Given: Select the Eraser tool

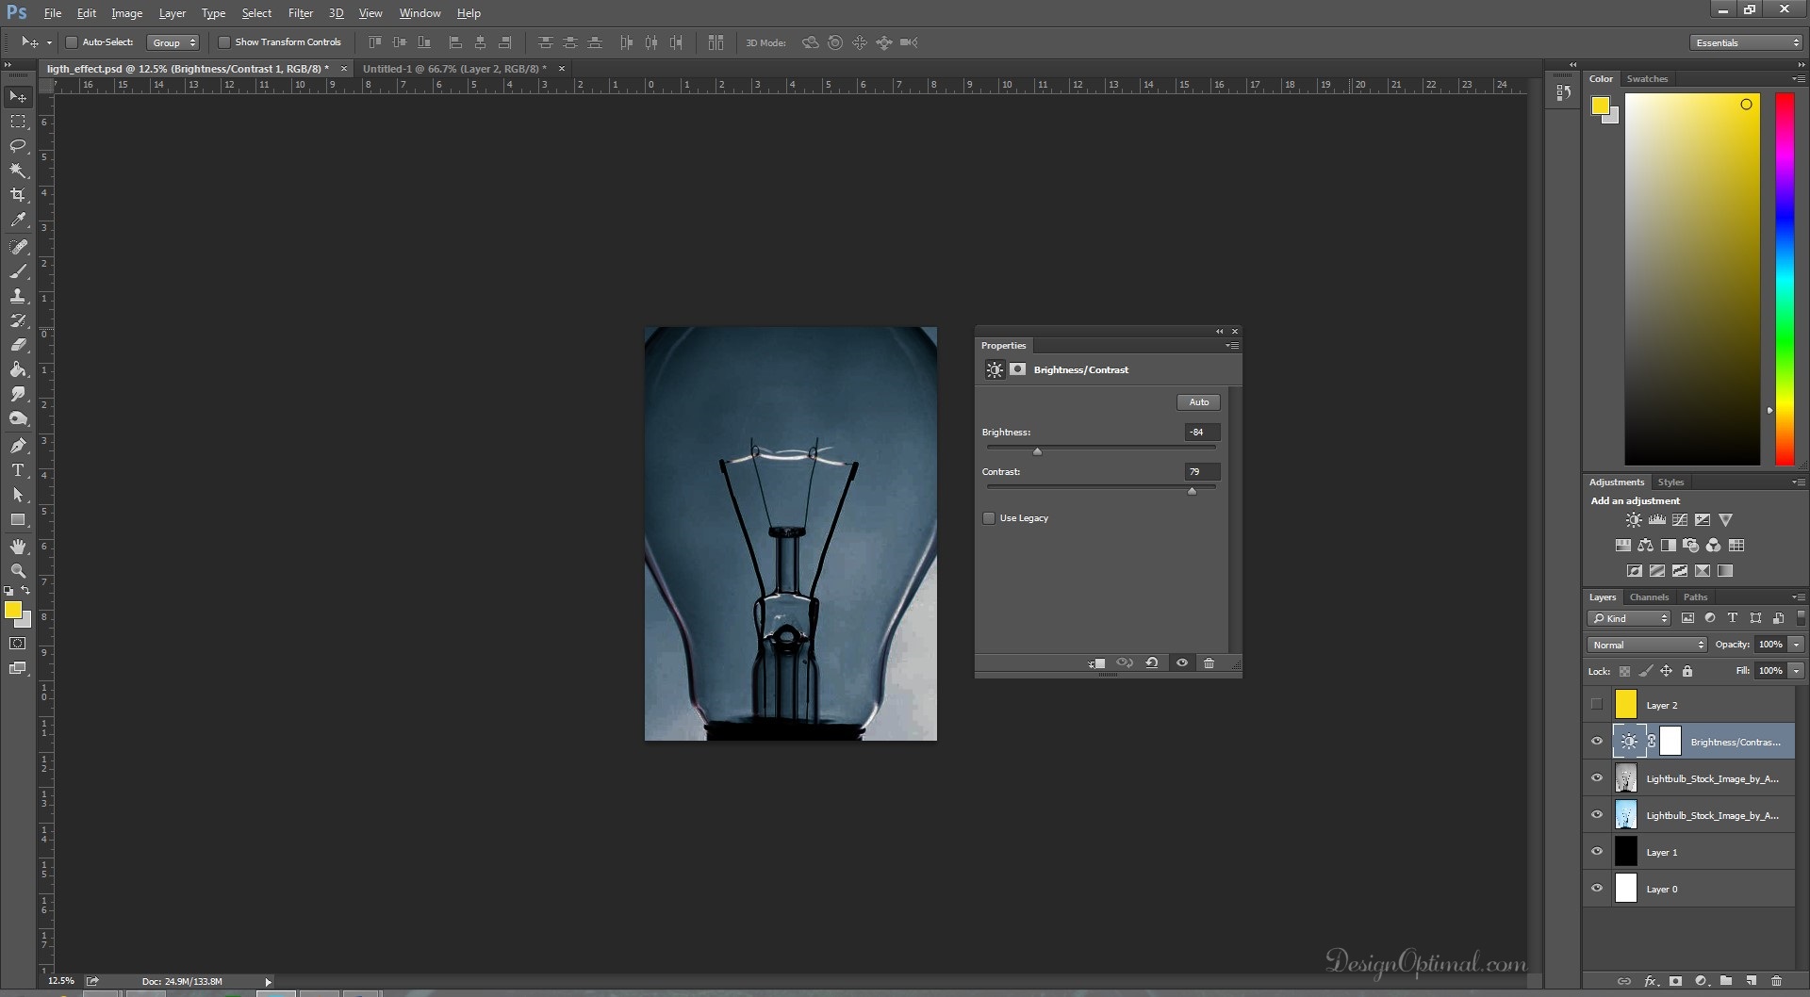Looking at the screenshot, I should click(18, 345).
